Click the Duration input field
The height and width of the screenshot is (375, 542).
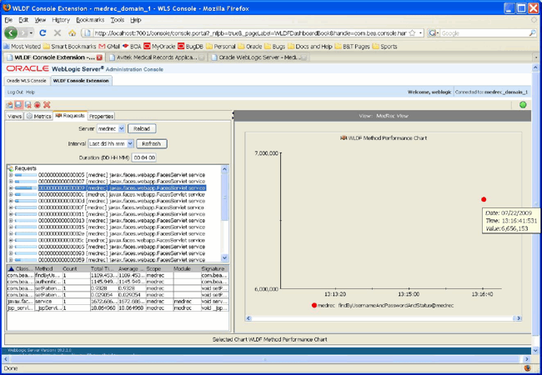pos(144,157)
